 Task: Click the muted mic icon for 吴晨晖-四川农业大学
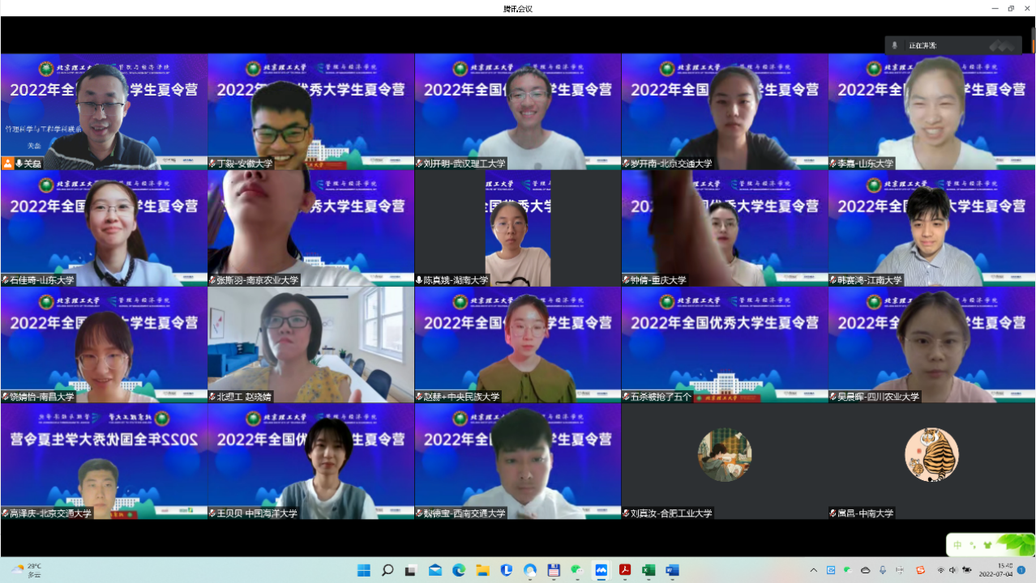click(833, 397)
